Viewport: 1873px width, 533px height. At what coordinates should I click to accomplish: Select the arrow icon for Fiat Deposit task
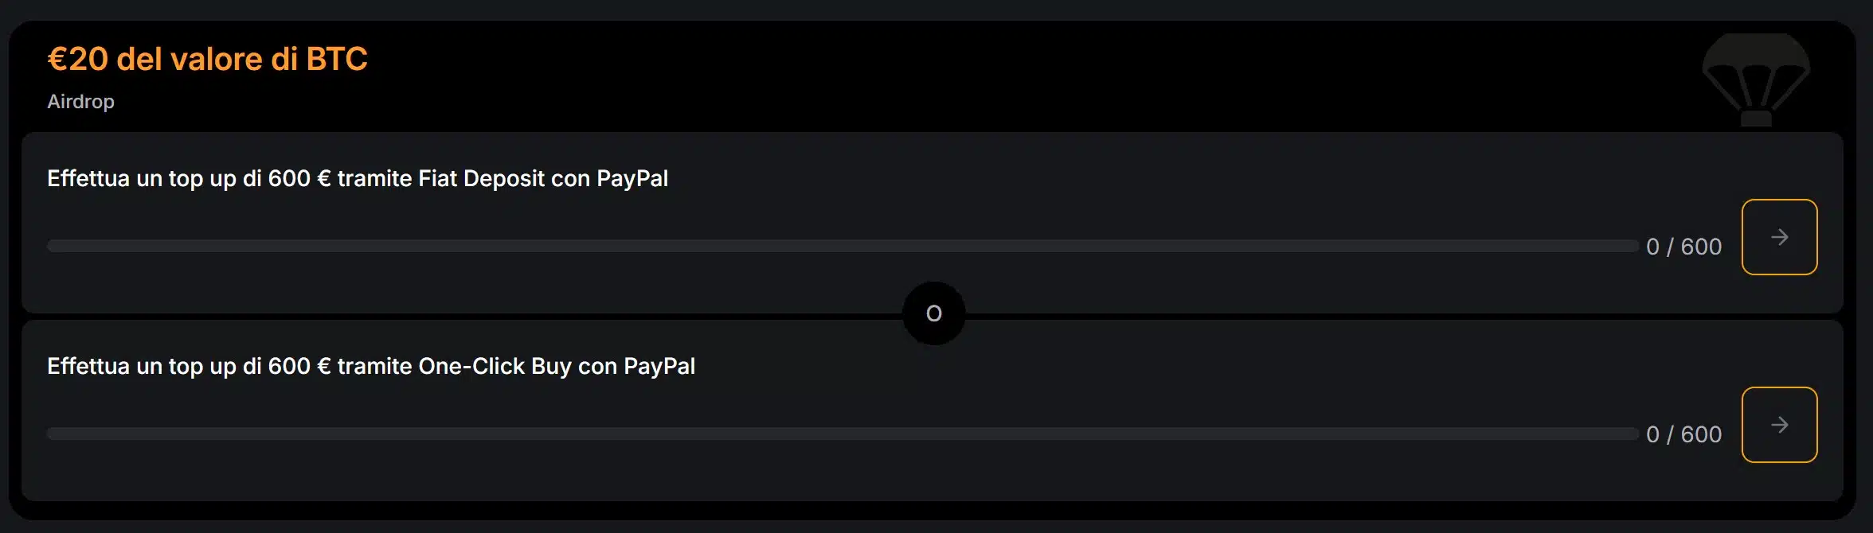tap(1780, 236)
